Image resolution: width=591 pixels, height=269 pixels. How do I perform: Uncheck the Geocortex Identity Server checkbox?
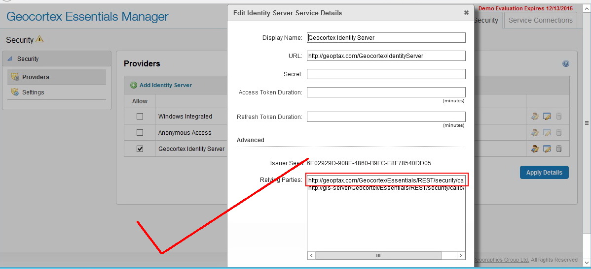point(140,149)
